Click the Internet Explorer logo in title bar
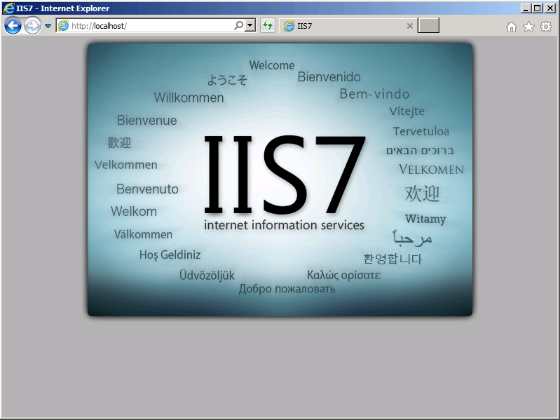Image resolution: width=560 pixels, height=420 pixels. click(x=8, y=8)
